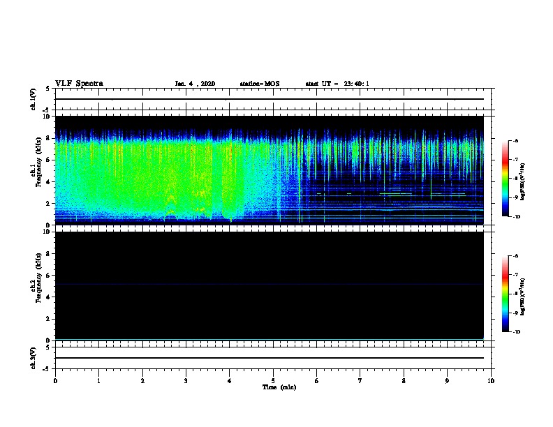Select the "start UT = 23:40:1" text
This screenshot has width=553, height=427.
point(337,84)
